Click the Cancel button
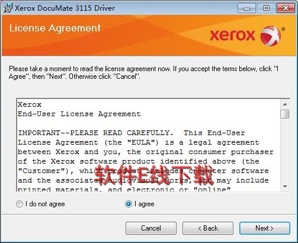The height and width of the screenshot is (243, 298). [x=151, y=228]
